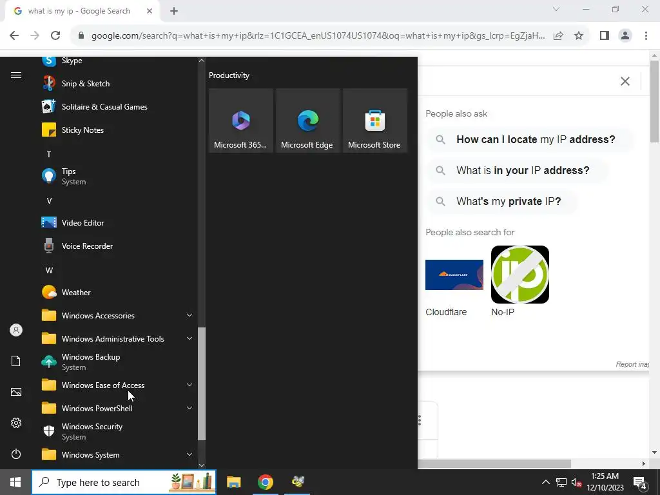Open the muted volume tray icon
Screen dimensions: 660x495
pyautogui.click(x=576, y=482)
